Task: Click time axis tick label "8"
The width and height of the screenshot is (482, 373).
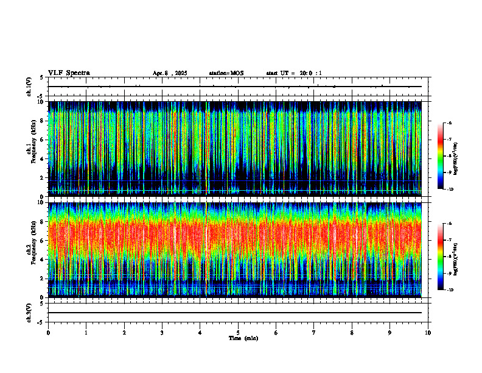Action: coord(352,333)
